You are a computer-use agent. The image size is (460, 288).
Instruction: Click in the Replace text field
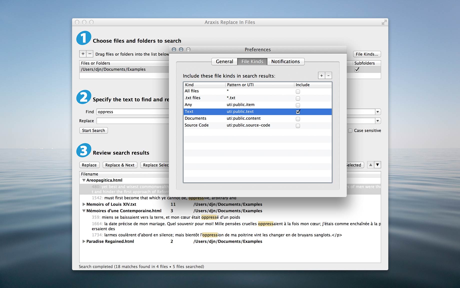133,121
